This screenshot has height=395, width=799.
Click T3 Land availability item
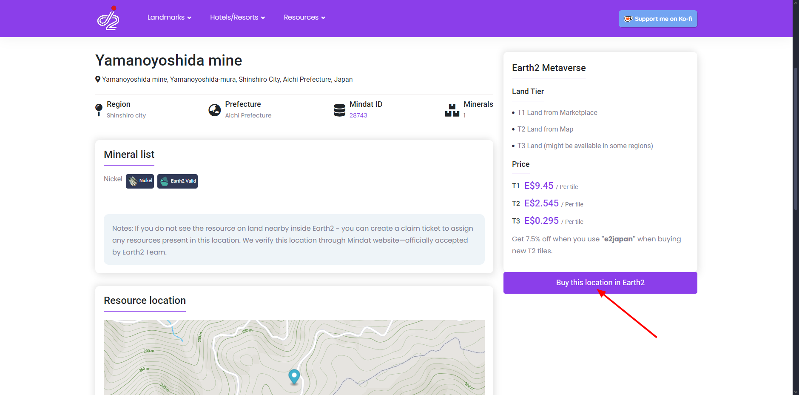585,146
